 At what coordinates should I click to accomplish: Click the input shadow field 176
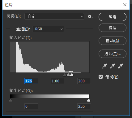(31, 81)
